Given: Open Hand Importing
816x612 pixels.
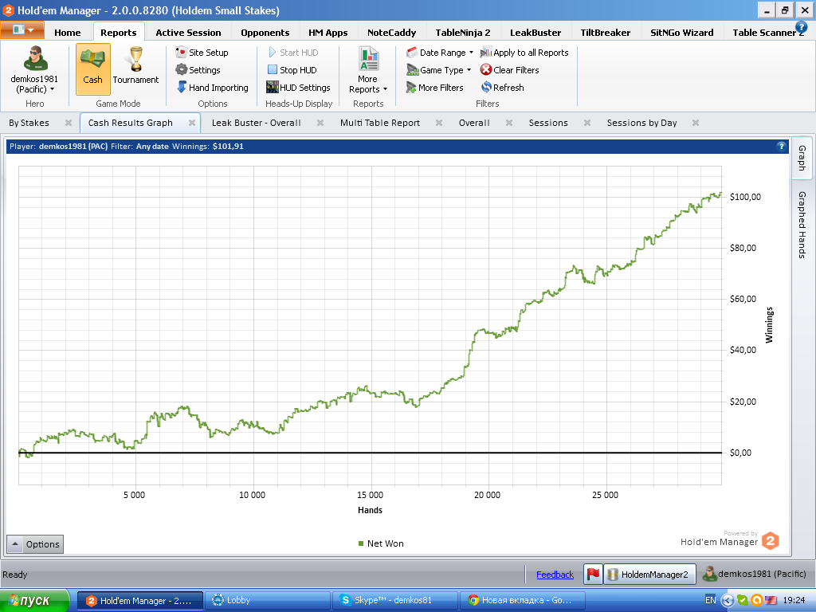Looking at the screenshot, I should [212, 88].
